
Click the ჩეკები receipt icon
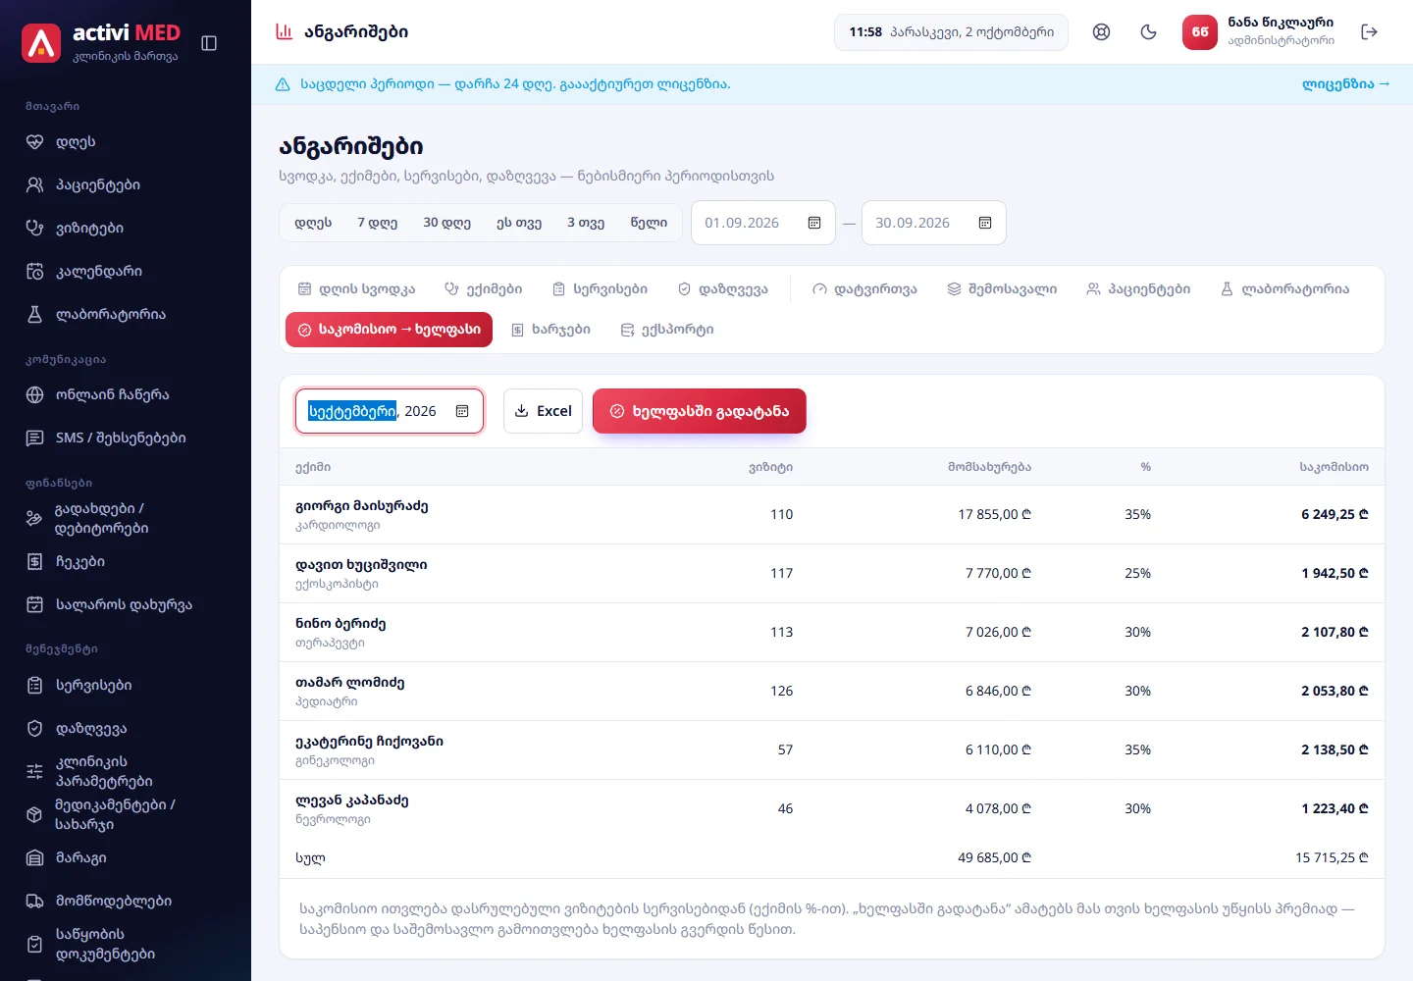point(35,562)
